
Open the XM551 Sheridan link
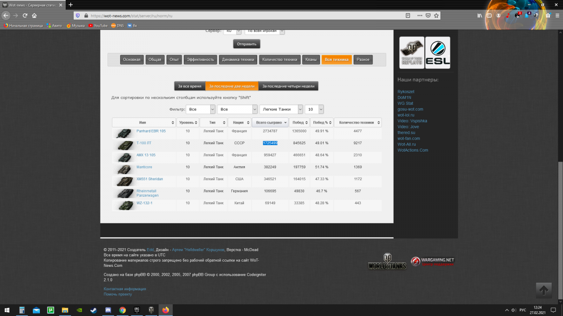[150, 179]
